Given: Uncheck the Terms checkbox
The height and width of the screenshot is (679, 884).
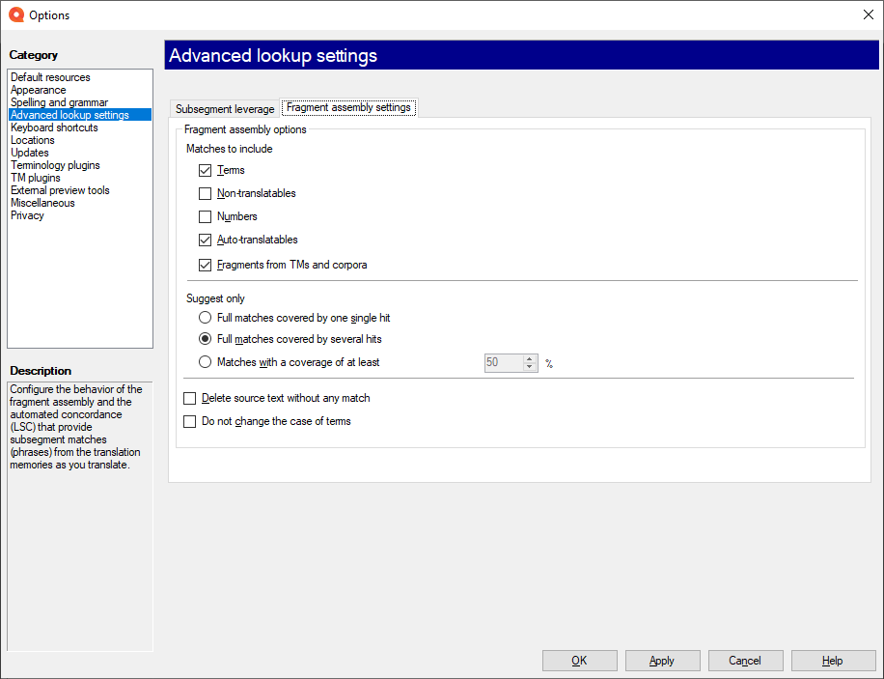Looking at the screenshot, I should (x=205, y=170).
